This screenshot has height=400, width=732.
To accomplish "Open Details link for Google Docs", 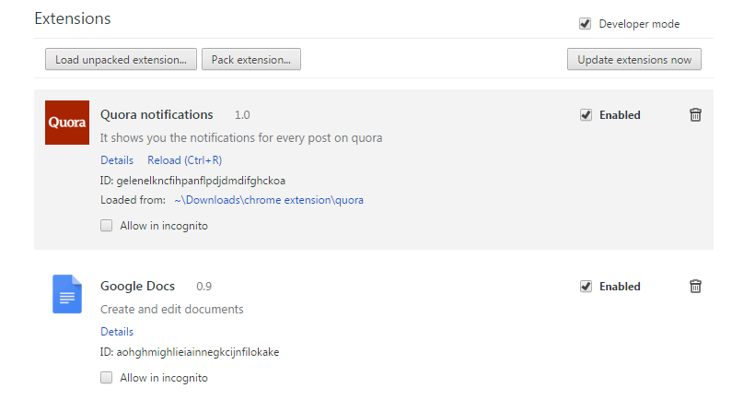I will click(117, 332).
